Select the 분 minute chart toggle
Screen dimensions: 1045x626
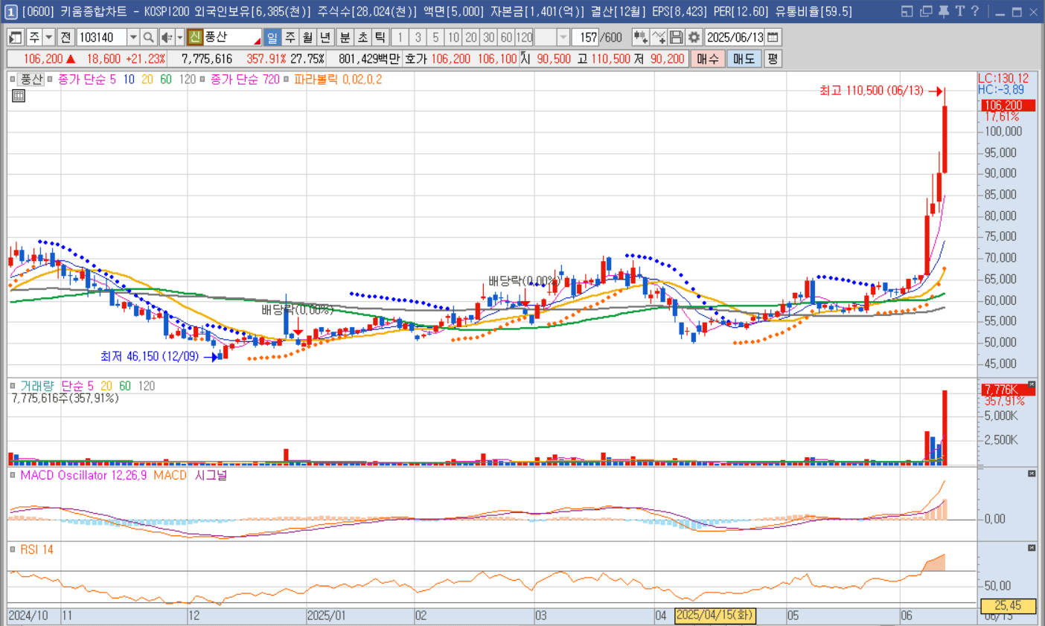[345, 37]
